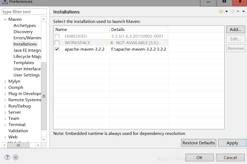Click the back navigation arrow icon
The image size is (247, 164).
pos(221,11)
